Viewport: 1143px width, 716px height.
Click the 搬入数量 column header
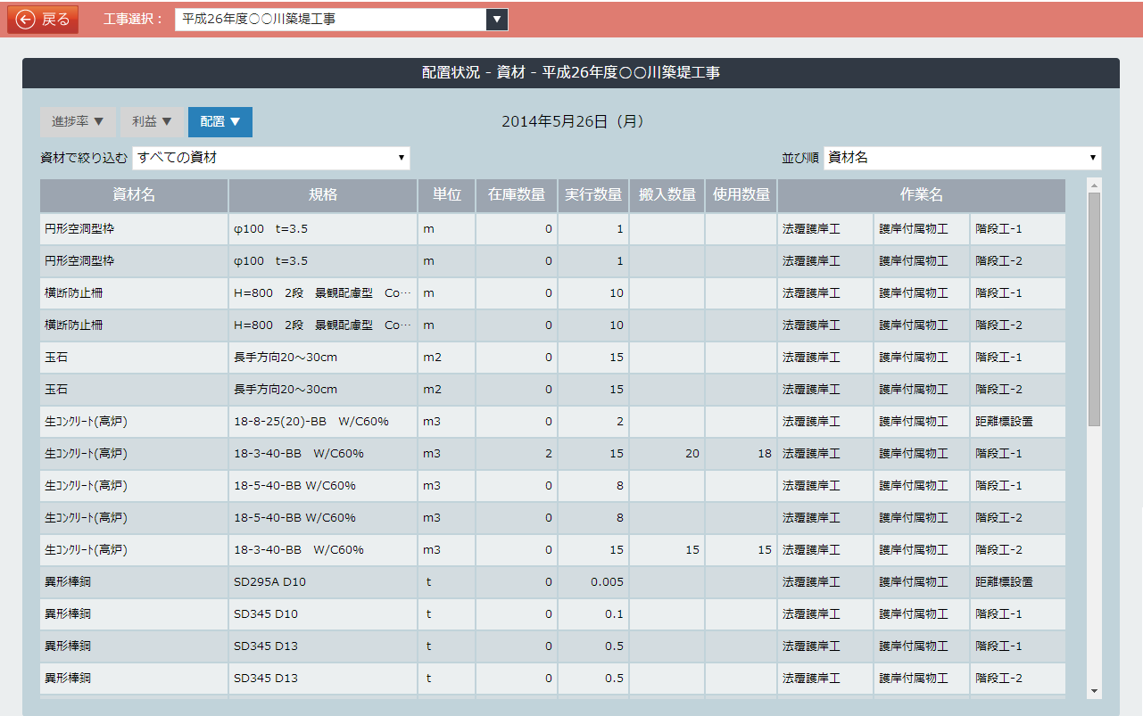click(667, 195)
